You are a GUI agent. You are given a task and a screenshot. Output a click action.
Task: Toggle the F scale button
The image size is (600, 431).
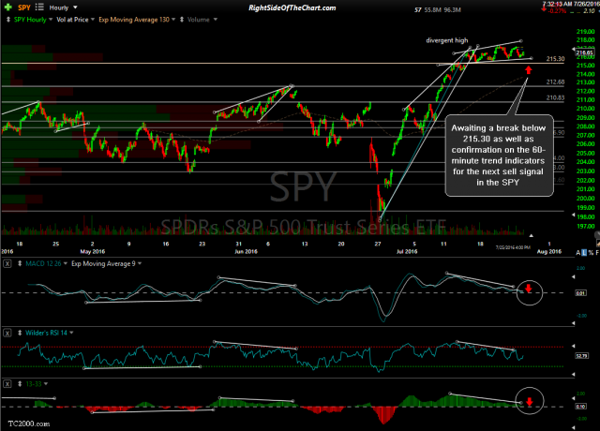click(597, 253)
